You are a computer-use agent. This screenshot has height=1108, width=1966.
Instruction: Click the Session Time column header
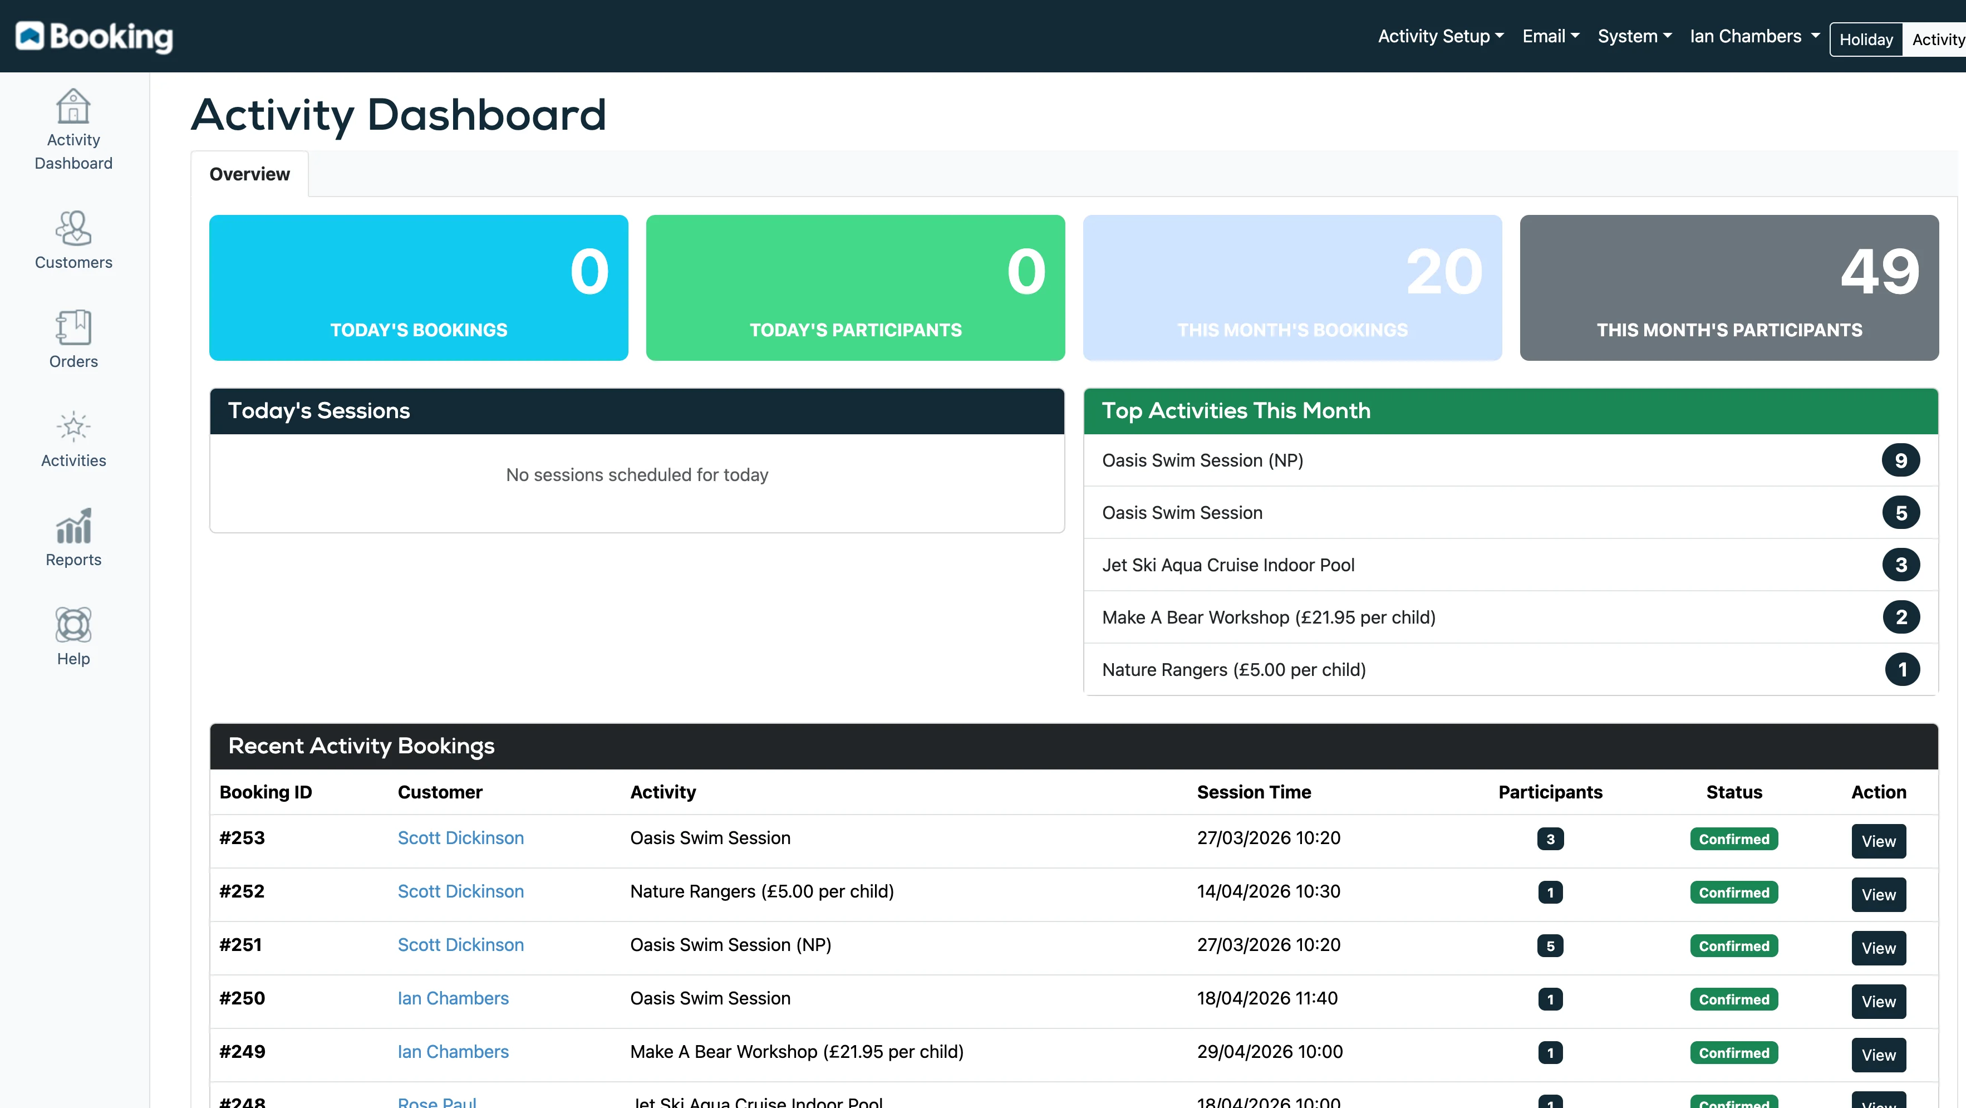coord(1254,792)
